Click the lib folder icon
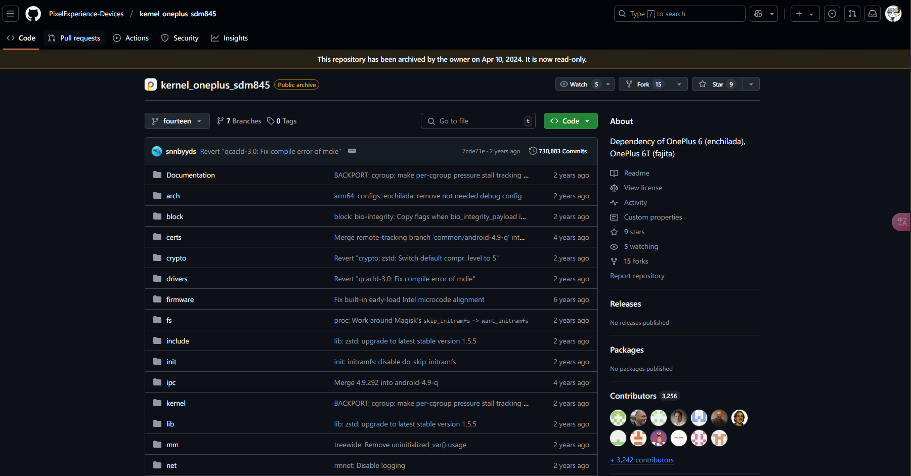The height and width of the screenshot is (476, 911). 157,423
